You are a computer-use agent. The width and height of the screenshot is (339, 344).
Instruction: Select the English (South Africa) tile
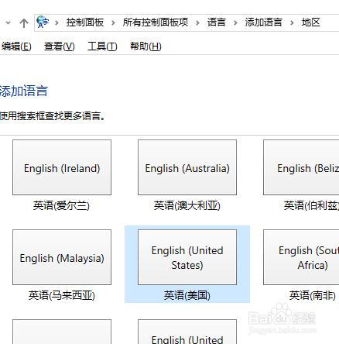(x=301, y=257)
